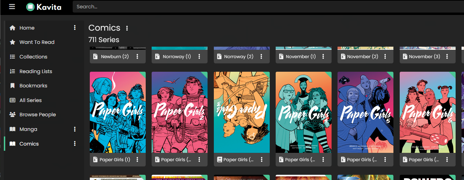Open the Manga library via book icon

click(x=13, y=129)
